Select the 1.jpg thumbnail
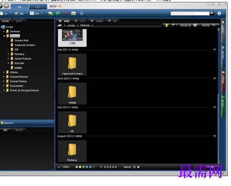 pyautogui.click(x=72, y=38)
